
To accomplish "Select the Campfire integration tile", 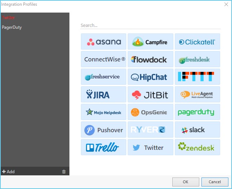I will [150, 42].
